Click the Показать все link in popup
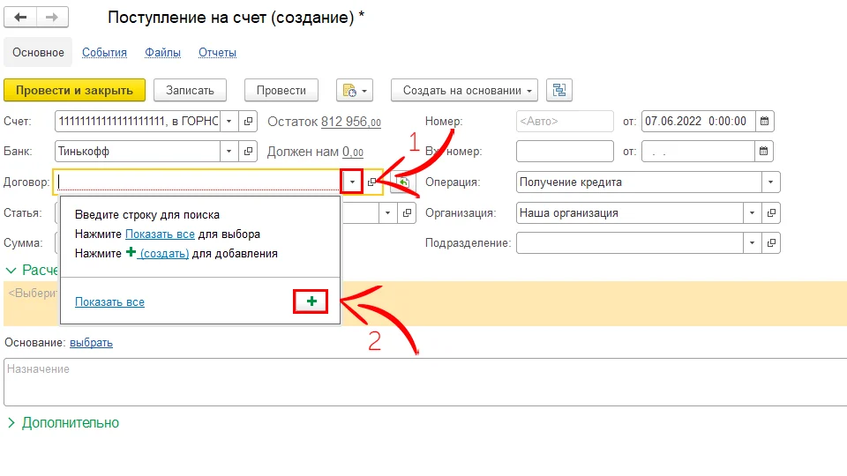The width and height of the screenshot is (847, 476). click(109, 301)
